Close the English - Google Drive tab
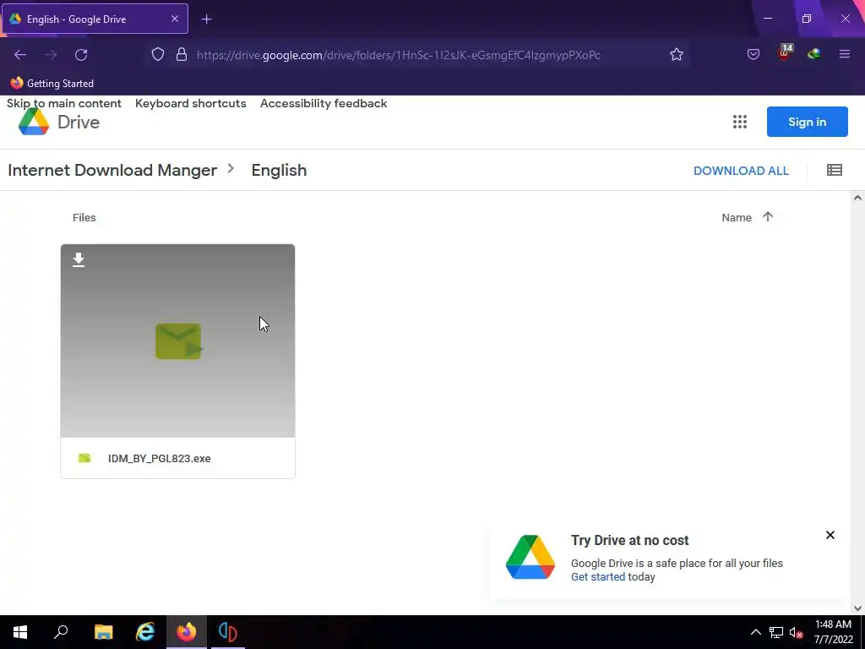Viewport: 865px width, 649px height. tap(174, 19)
